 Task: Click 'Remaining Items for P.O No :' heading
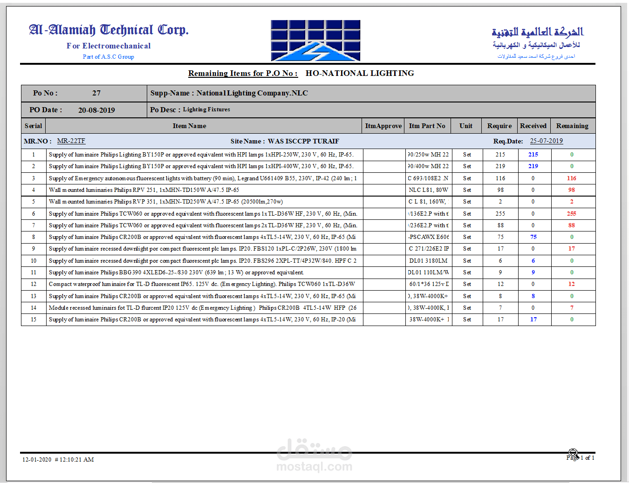243,73
